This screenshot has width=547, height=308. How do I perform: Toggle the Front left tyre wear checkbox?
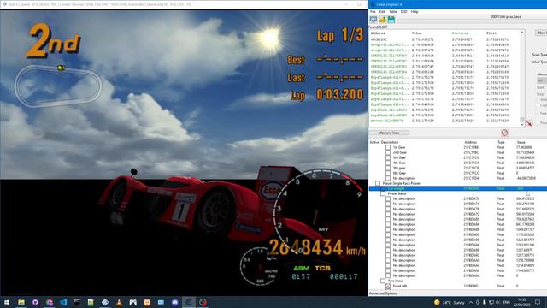coord(388,286)
